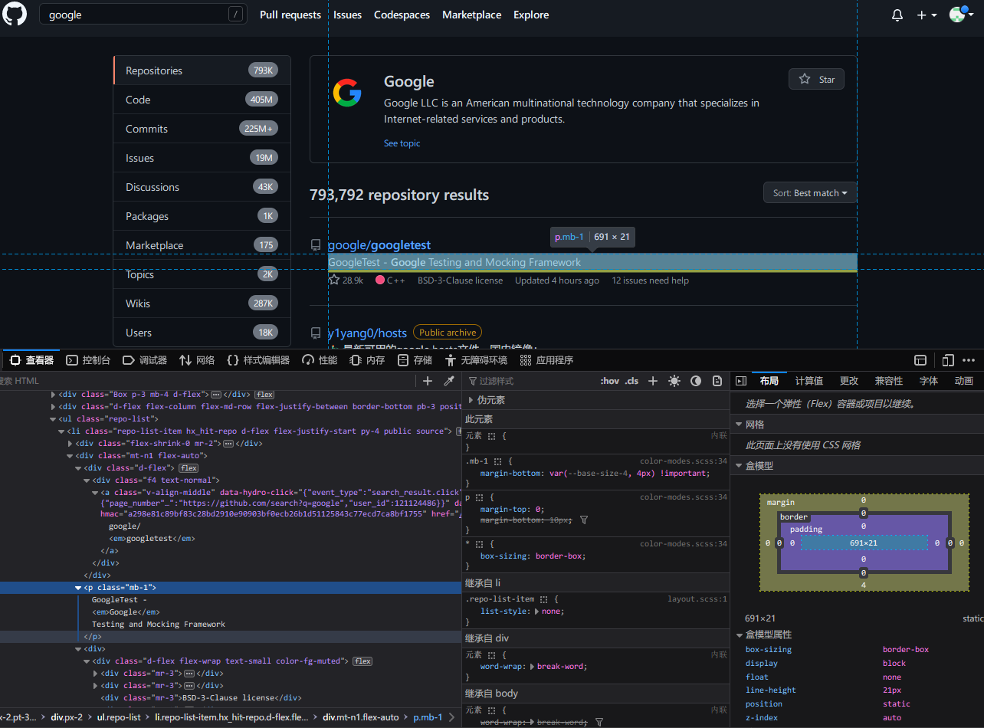Create new HTML node plus icon
The image size is (984, 728).
tap(428, 381)
